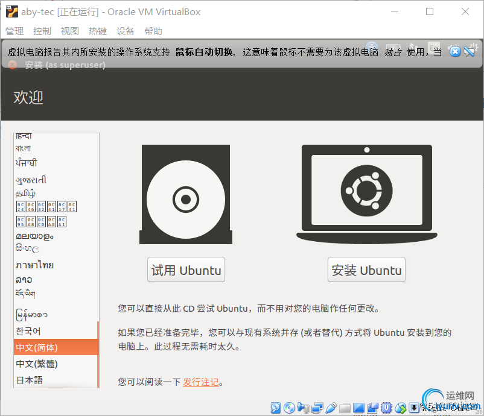Viewport: 484px width, 416px height.
Task: Click the laptop with Ubuntu logo image
Action: click(367, 194)
